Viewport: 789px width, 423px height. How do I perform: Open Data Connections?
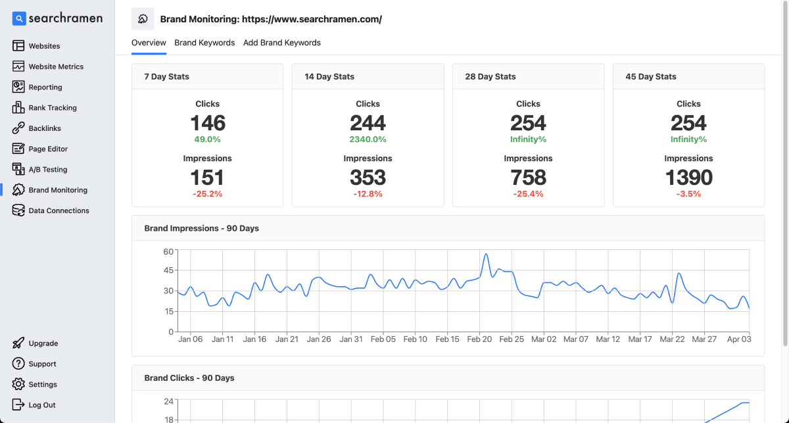(59, 211)
